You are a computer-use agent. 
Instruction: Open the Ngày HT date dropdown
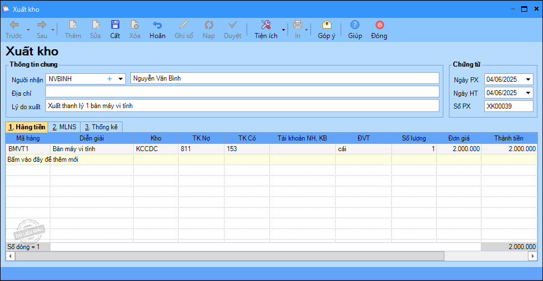[x=528, y=93]
